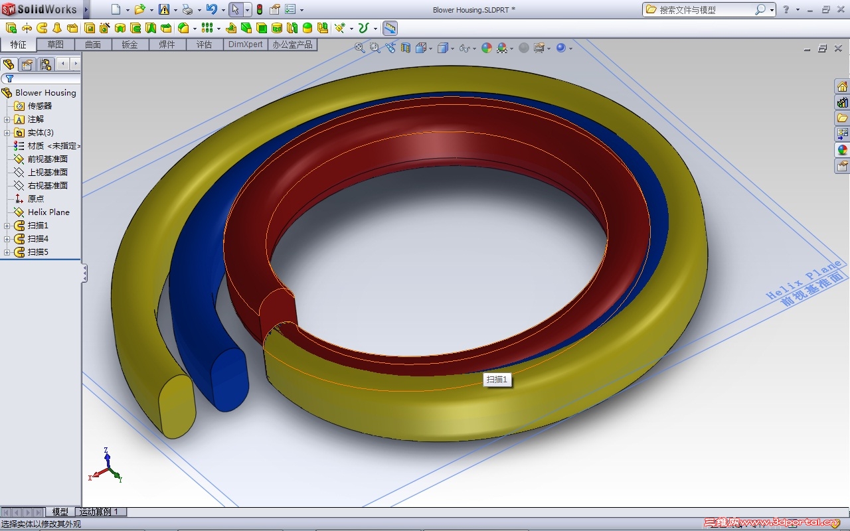Click the feature tree filter field
850x531 pixels.
click(x=41, y=78)
